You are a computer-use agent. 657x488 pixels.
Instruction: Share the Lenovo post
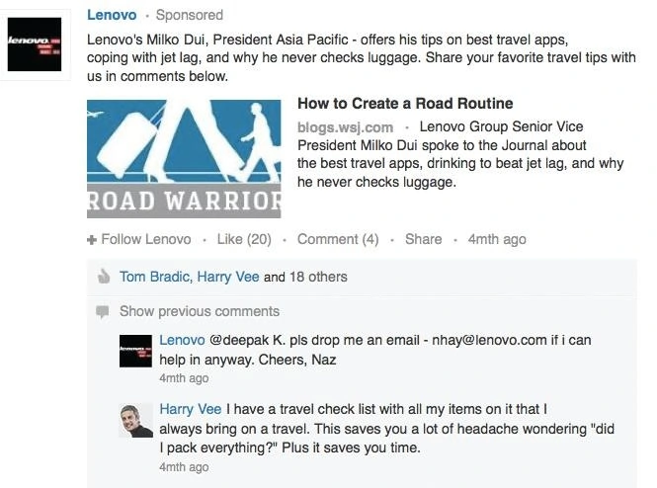point(423,239)
